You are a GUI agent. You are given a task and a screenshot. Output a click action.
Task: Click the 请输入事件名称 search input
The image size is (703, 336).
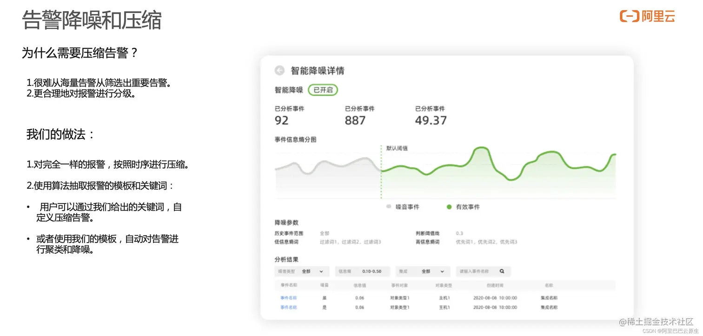click(x=474, y=271)
